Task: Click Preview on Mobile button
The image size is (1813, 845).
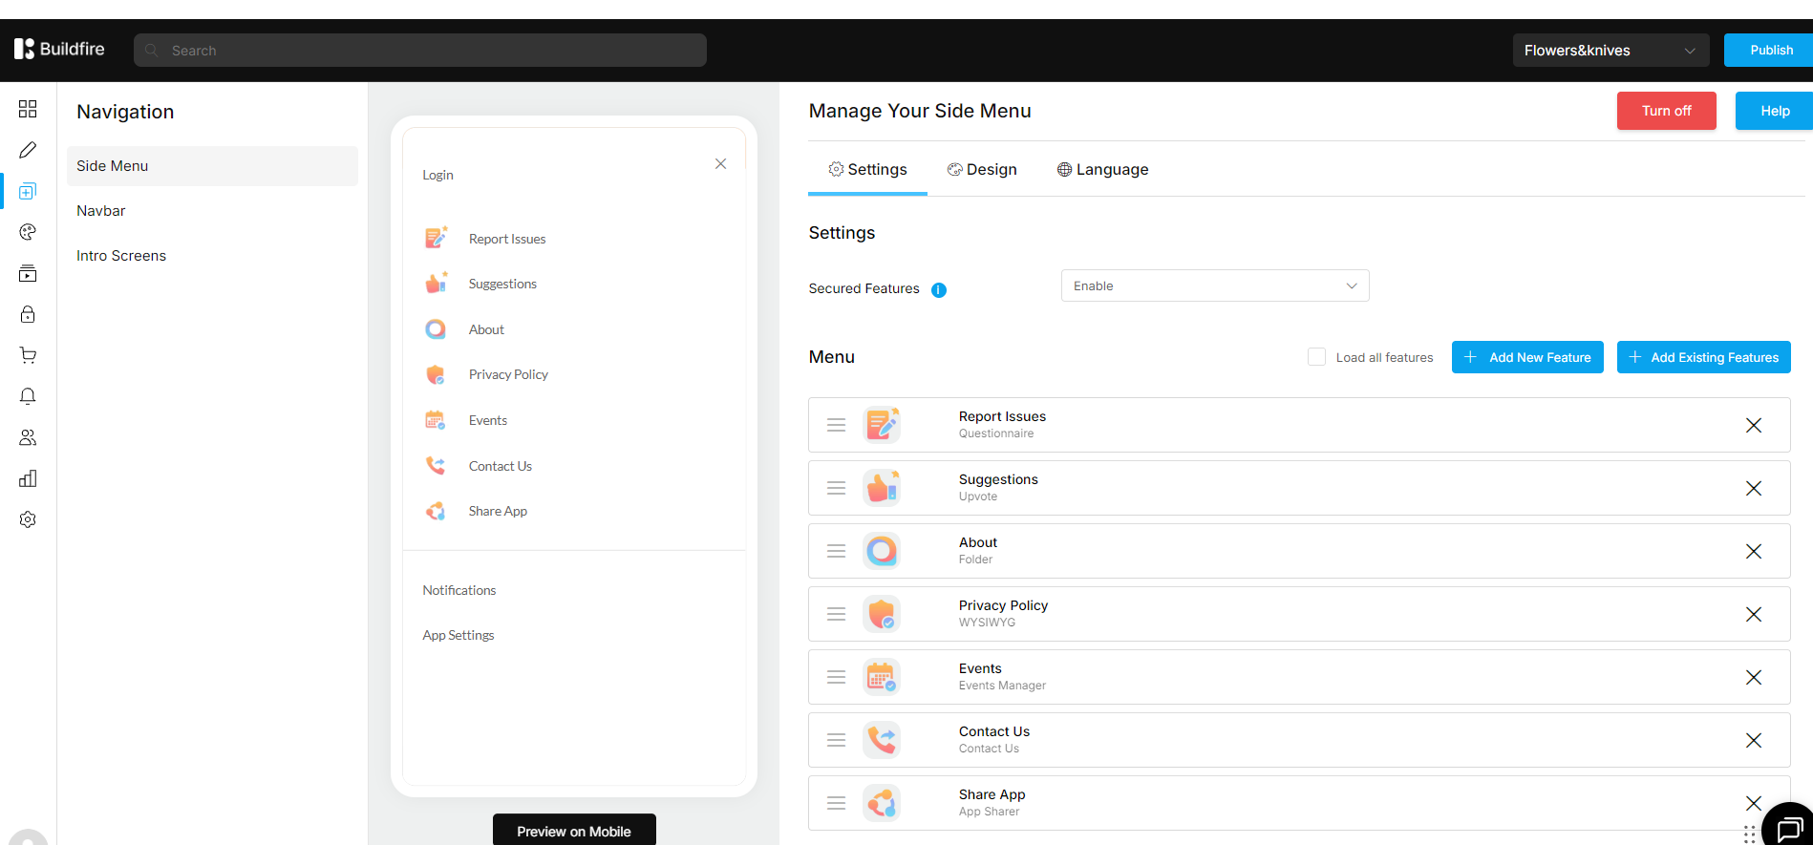Action: point(574,830)
